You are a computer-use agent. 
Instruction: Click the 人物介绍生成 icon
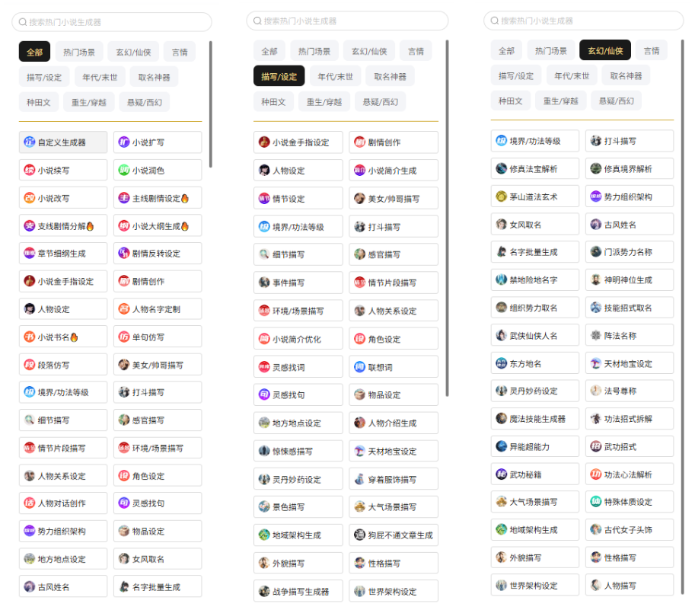(359, 423)
